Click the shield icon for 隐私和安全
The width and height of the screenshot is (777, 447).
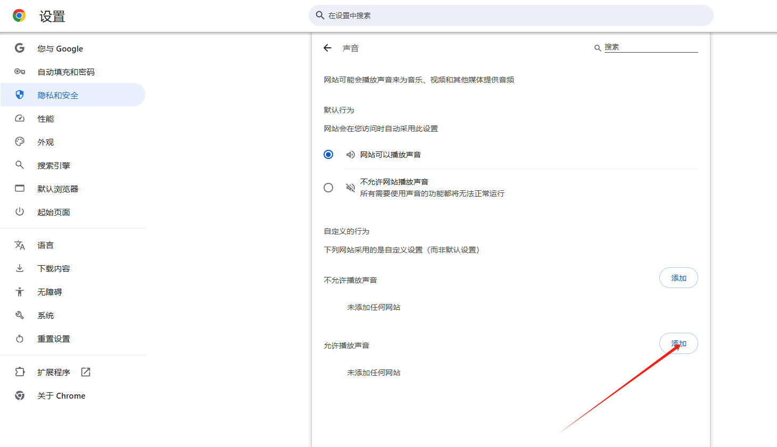point(20,95)
